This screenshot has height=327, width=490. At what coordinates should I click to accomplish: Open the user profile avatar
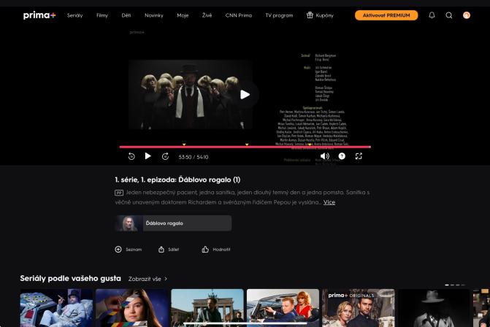tap(467, 15)
